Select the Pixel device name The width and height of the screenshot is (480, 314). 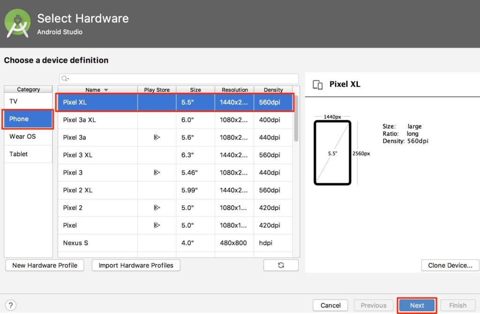(70, 226)
